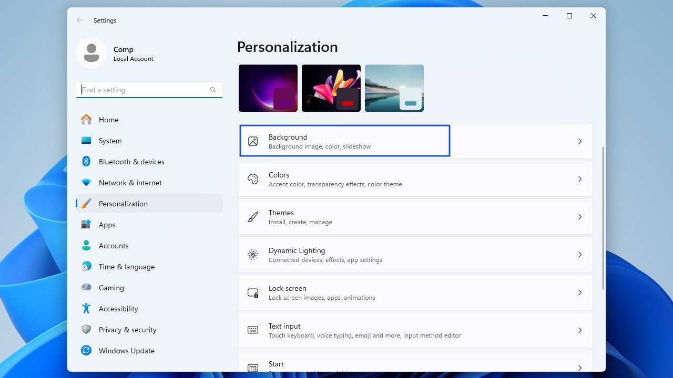Viewport: 673px width, 378px height.
Task: Open Themes install, create, manage
Action: (415, 217)
